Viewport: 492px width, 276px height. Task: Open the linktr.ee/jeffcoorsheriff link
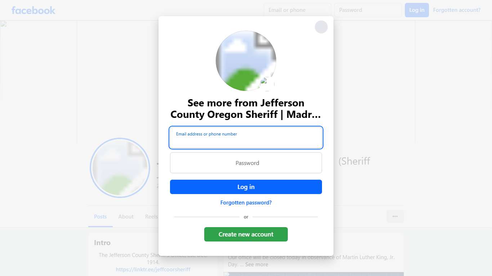153,269
